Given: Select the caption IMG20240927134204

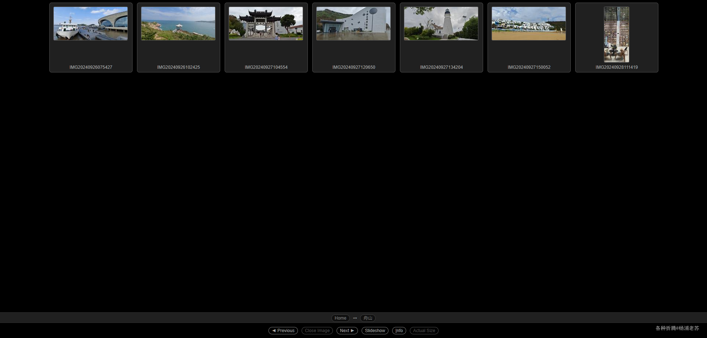Looking at the screenshot, I should pos(442,67).
